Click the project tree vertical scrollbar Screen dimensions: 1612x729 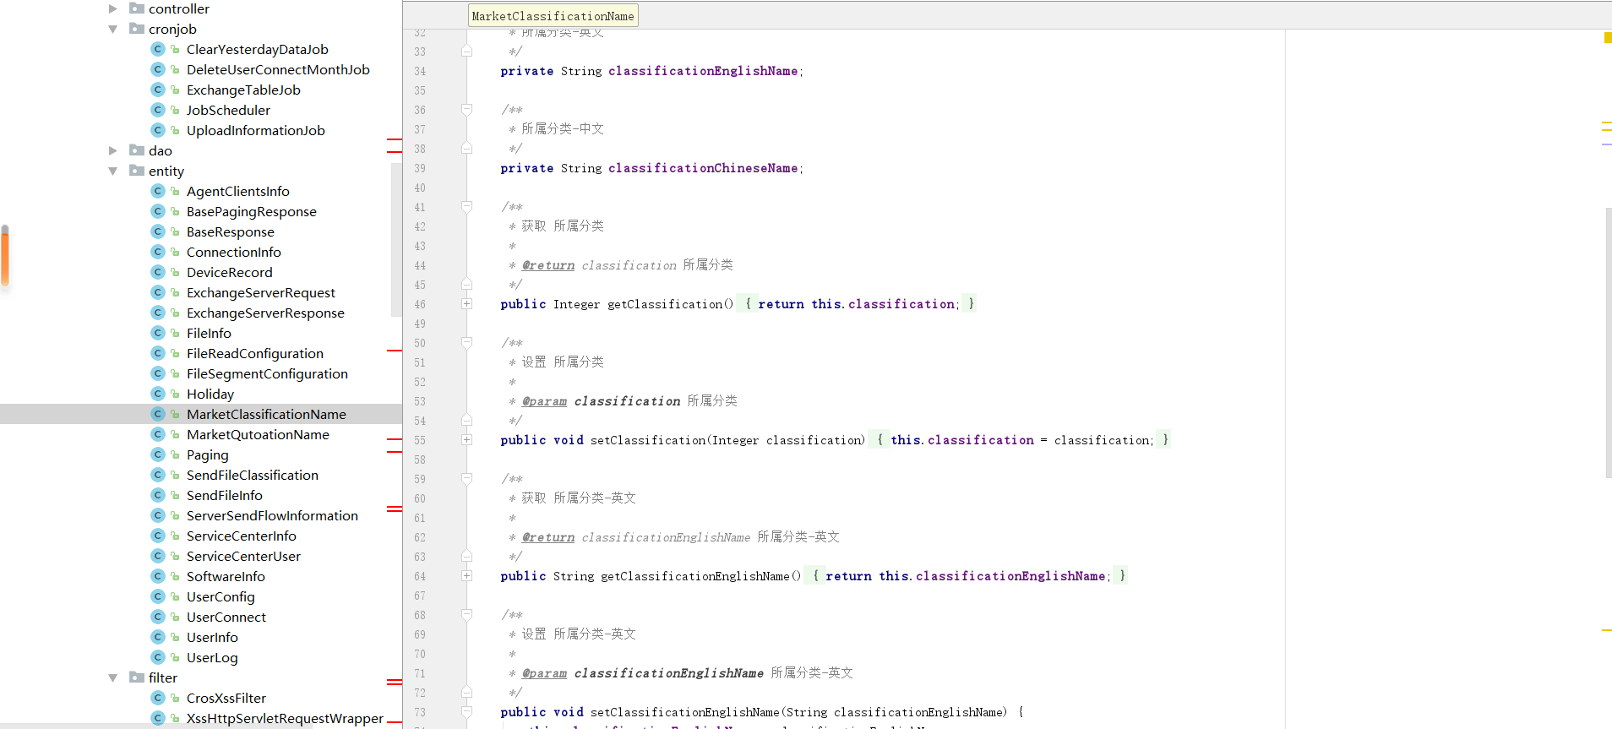point(396,241)
